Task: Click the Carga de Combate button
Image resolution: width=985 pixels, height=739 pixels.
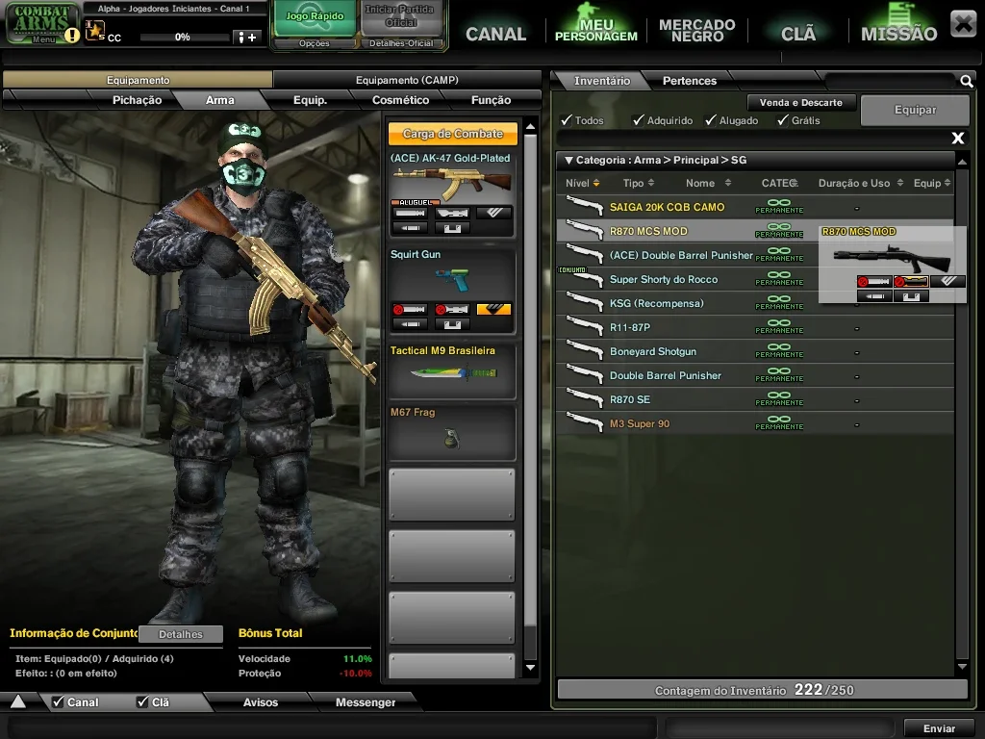Action: 453,134
